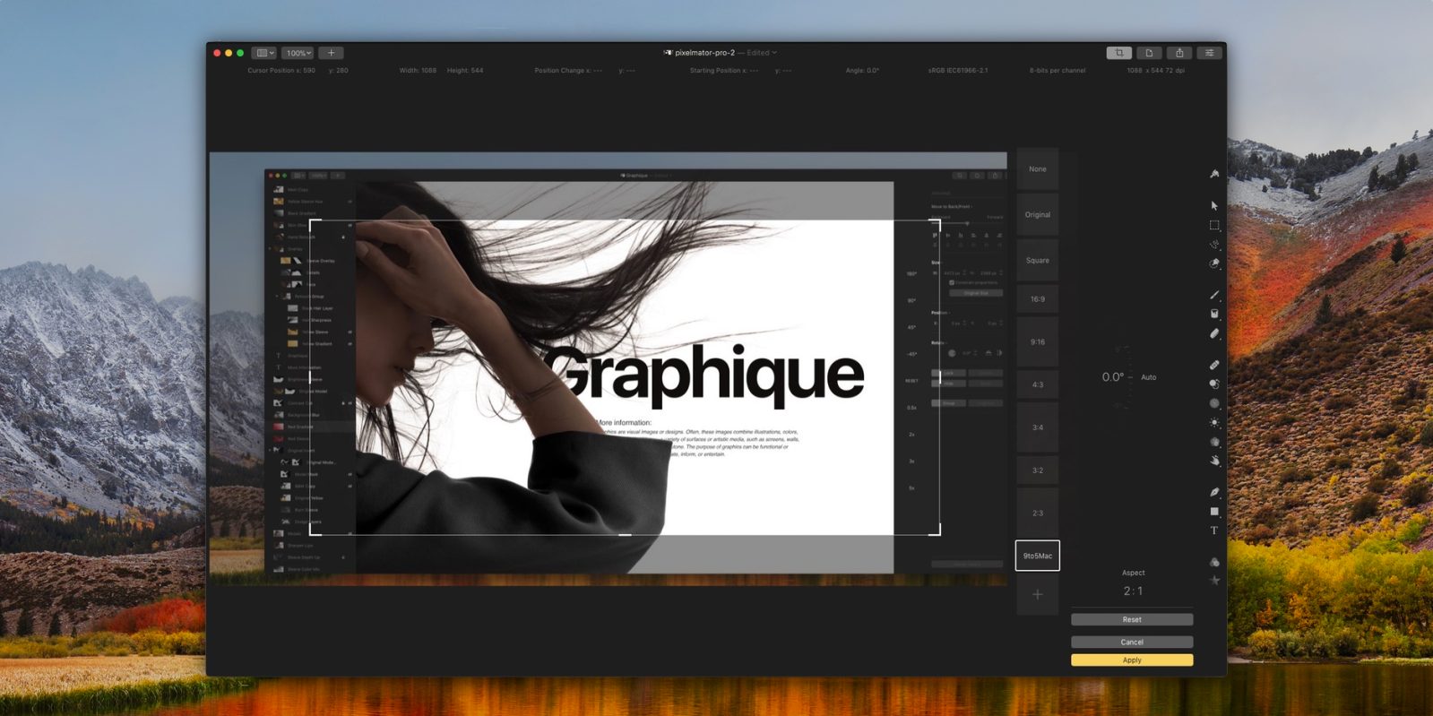Toggle the Crop tool in title toolbar
This screenshot has width=1433, height=716.
coord(1118,53)
